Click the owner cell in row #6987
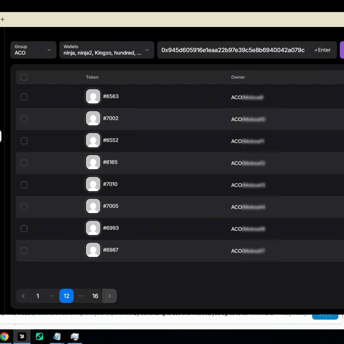 (x=248, y=251)
